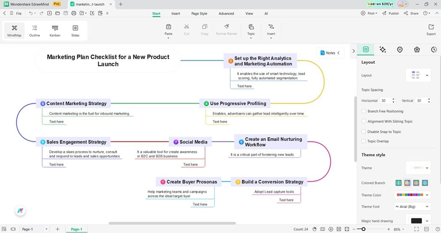441x233 pixels.
Task: Open the AI ribbon tab
Action: [266, 13]
